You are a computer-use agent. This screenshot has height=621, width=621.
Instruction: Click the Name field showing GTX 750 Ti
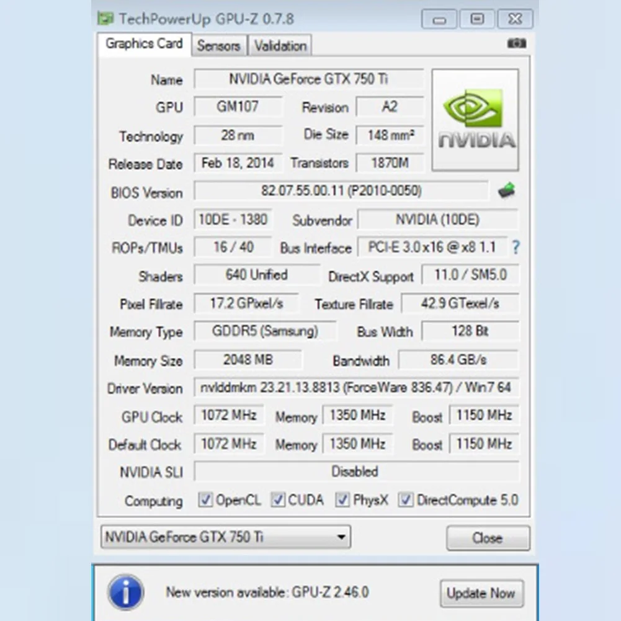click(308, 79)
